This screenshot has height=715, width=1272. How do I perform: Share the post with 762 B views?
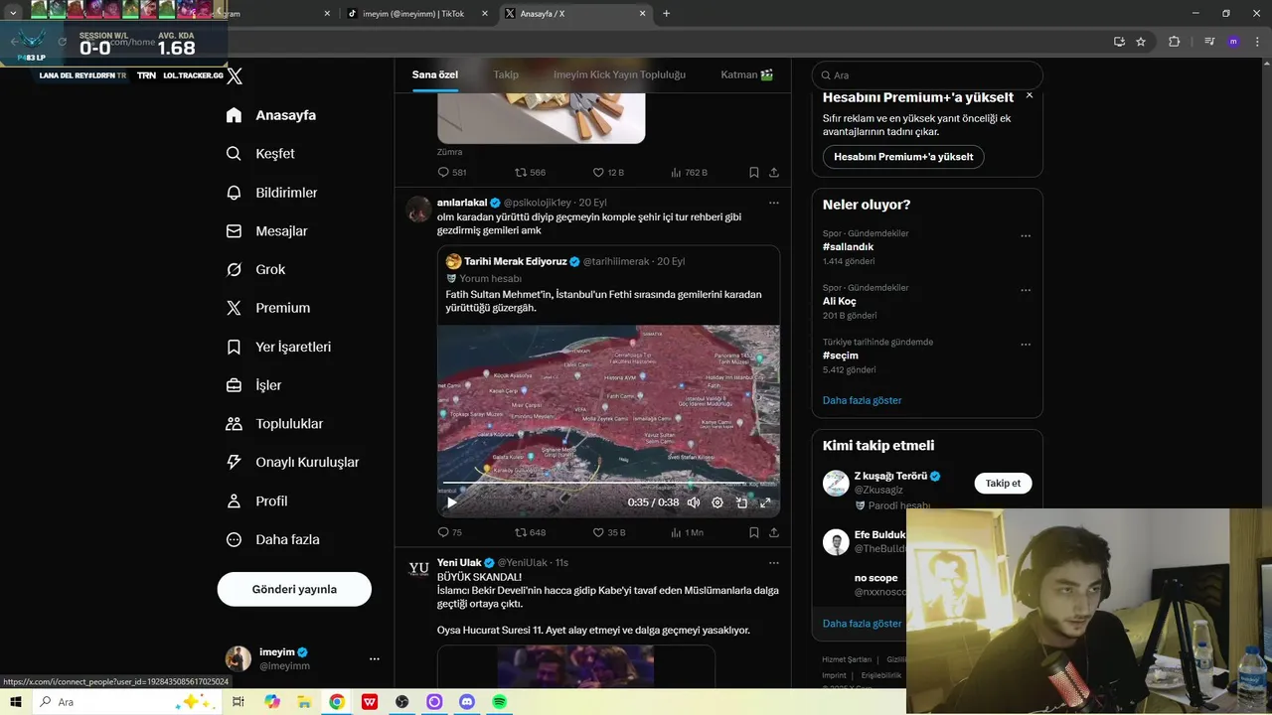pos(773,172)
